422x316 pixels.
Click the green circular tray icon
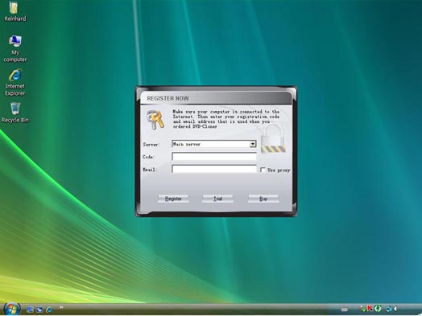coord(378,309)
